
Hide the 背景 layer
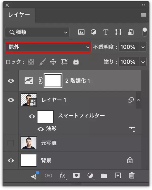[x=11, y=160]
